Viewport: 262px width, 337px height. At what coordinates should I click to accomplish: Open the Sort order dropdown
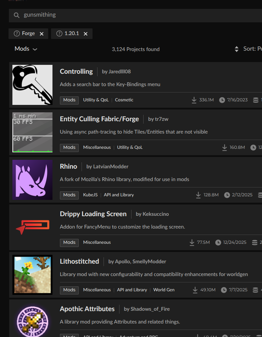point(252,49)
